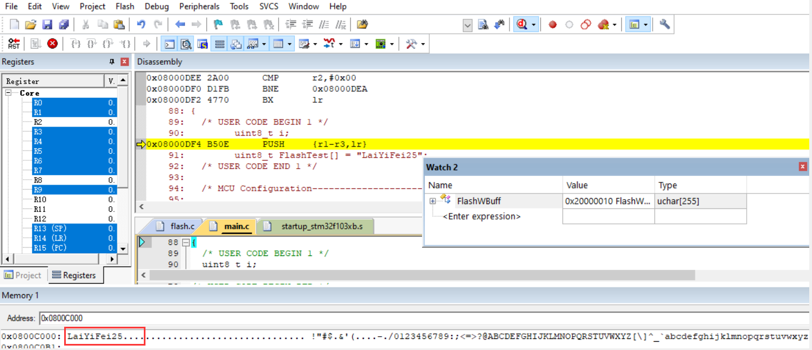Click the Name column header in Watch 2
The width and height of the screenshot is (812, 350).
493,185
